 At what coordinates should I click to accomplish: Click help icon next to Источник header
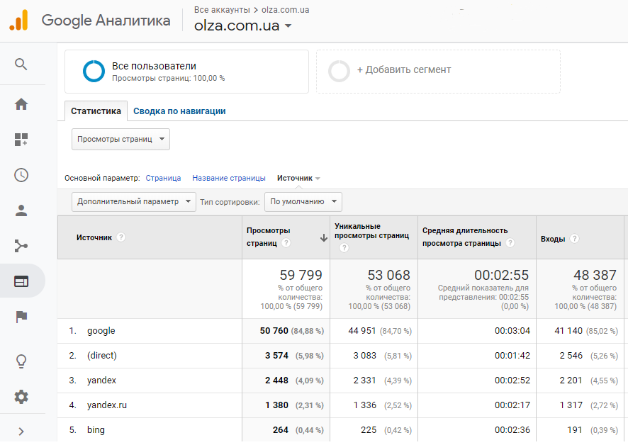pos(121,237)
